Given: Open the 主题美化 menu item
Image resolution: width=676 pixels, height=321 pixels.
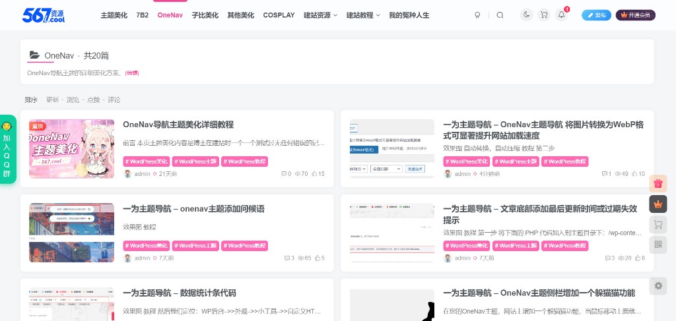Looking at the screenshot, I should (114, 15).
